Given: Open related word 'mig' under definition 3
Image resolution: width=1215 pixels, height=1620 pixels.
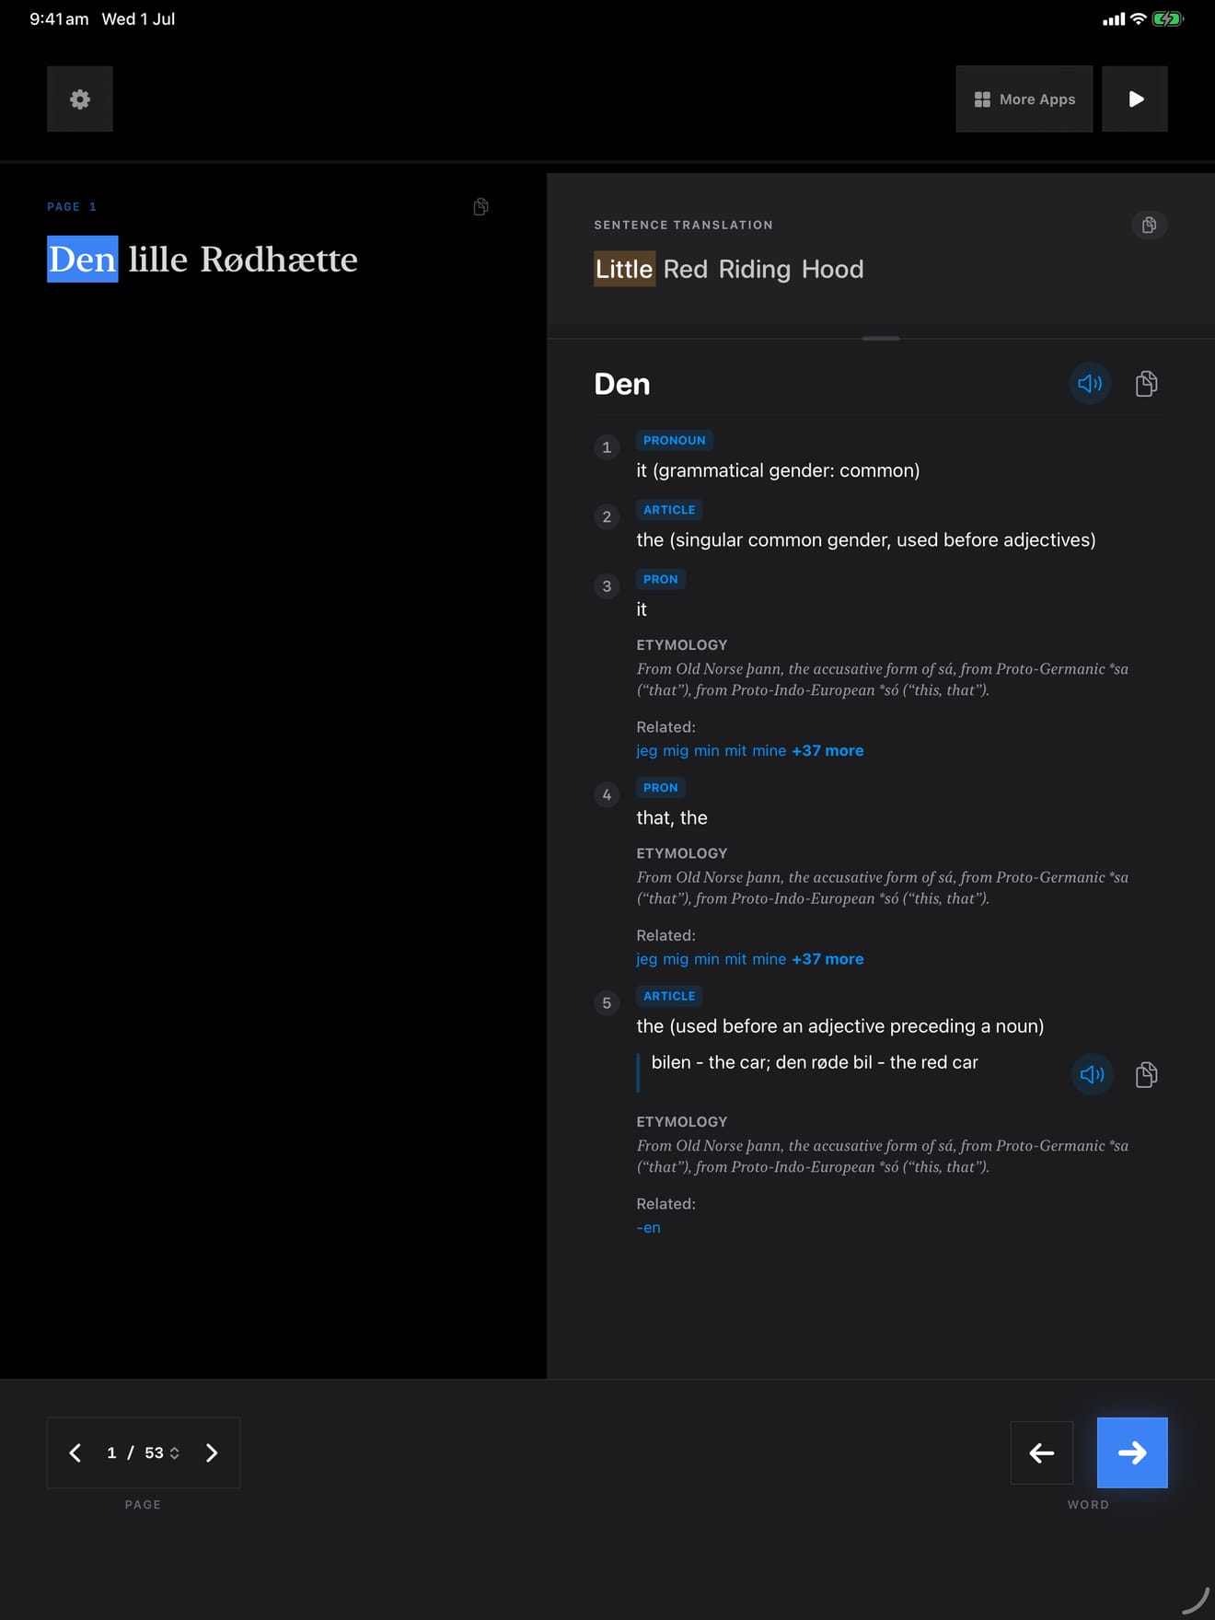Looking at the screenshot, I should (x=676, y=751).
